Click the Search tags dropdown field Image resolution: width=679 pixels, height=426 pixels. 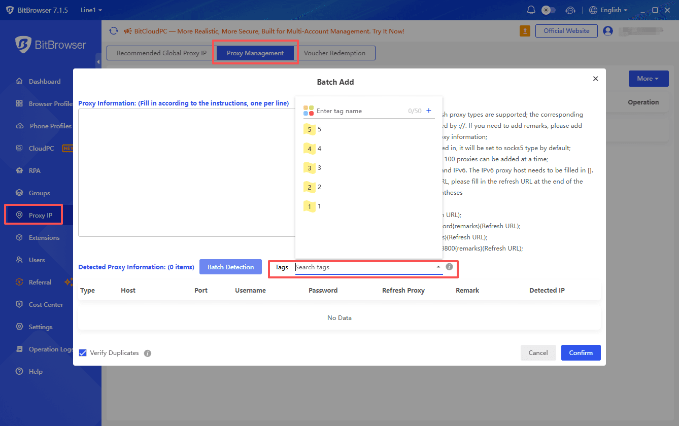click(369, 267)
